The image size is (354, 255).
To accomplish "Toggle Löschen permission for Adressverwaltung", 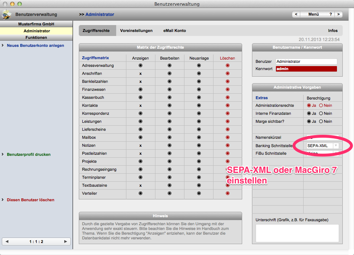I will 228,65.
